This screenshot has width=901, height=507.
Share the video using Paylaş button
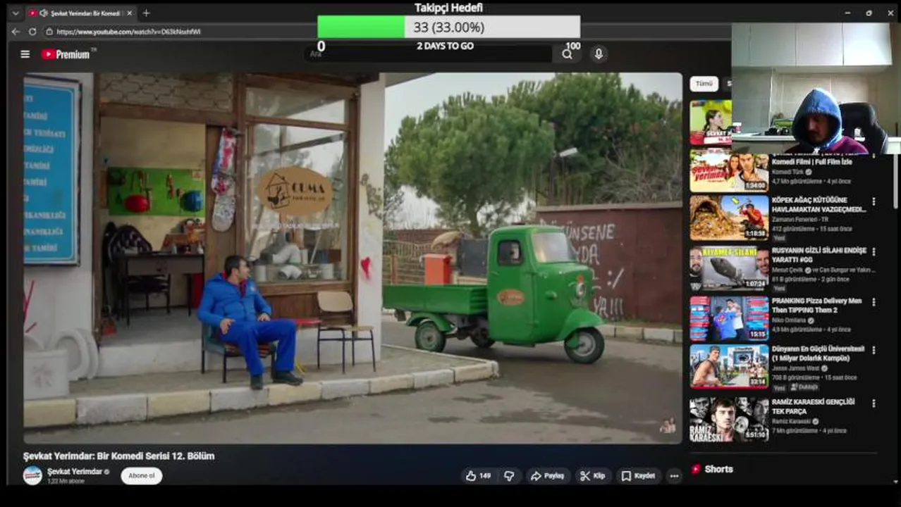[548, 476]
